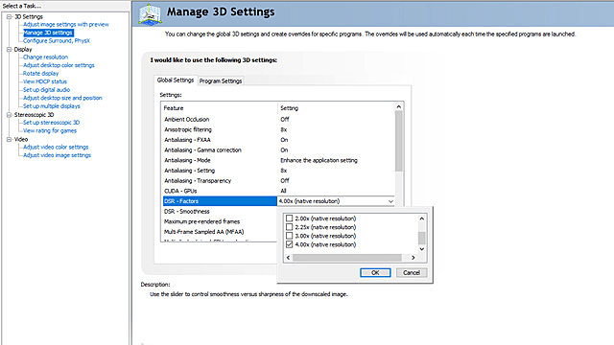The width and height of the screenshot is (614, 345).
Task: Collapse the 3D Settings tree node
Action: tap(9, 17)
